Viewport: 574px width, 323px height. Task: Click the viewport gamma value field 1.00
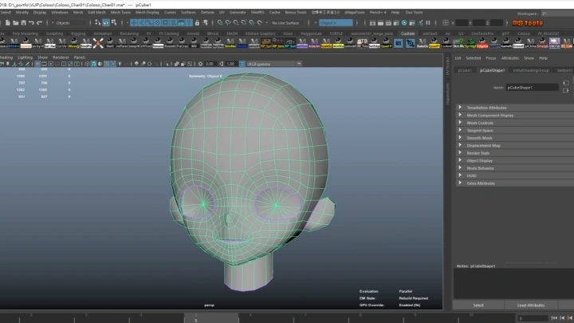(x=230, y=64)
